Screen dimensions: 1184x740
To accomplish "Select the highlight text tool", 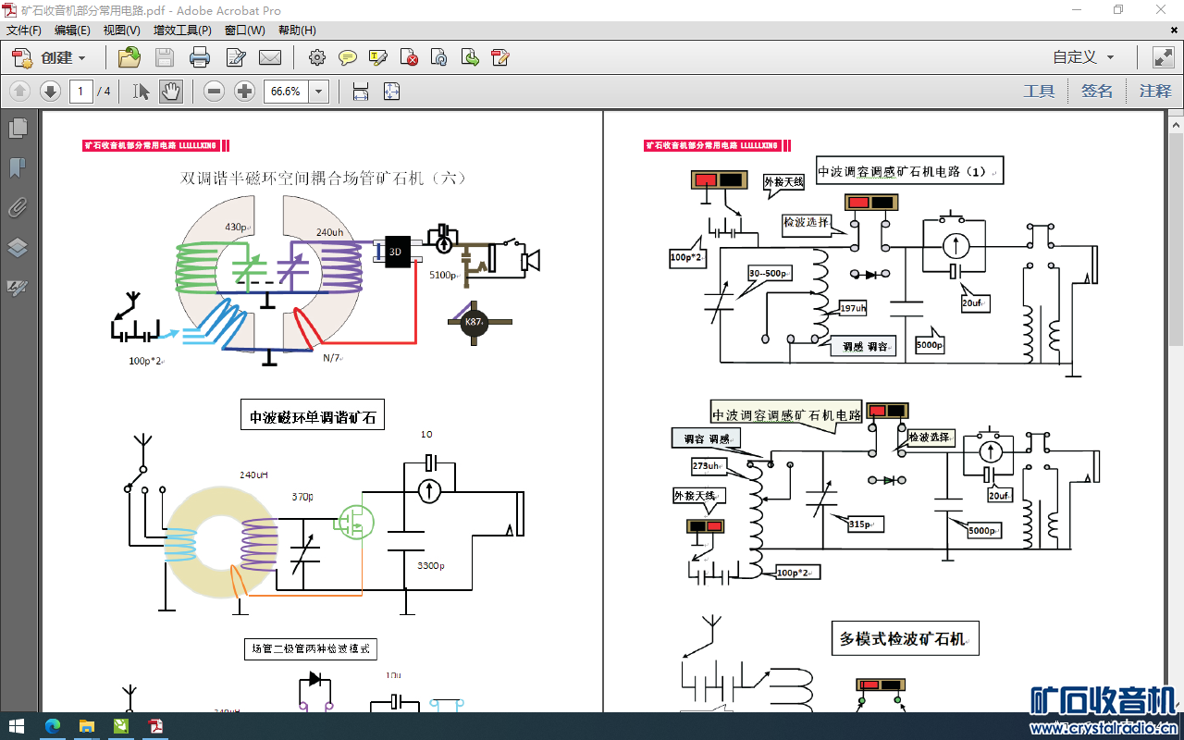I will click(377, 57).
